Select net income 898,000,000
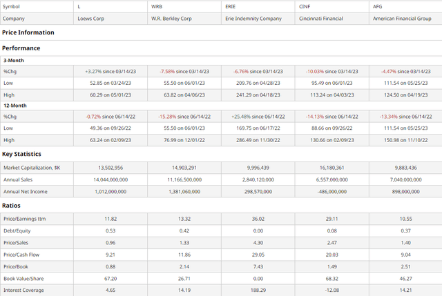 [406, 192]
